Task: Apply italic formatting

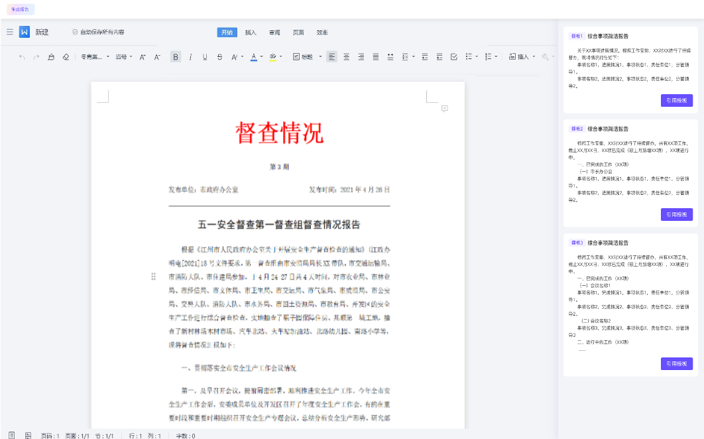Action: coord(190,57)
